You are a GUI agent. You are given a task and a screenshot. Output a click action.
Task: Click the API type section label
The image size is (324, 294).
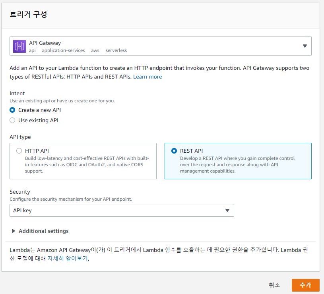tap(20, 137)
